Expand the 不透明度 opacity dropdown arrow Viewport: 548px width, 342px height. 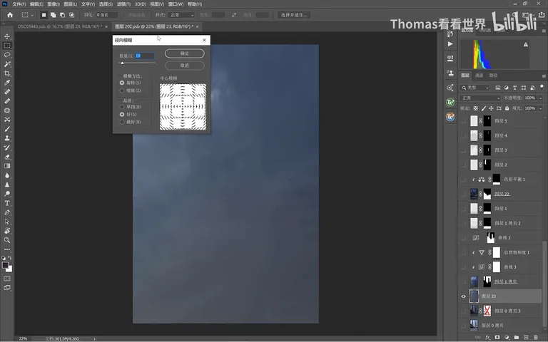[x=540, y=98]
